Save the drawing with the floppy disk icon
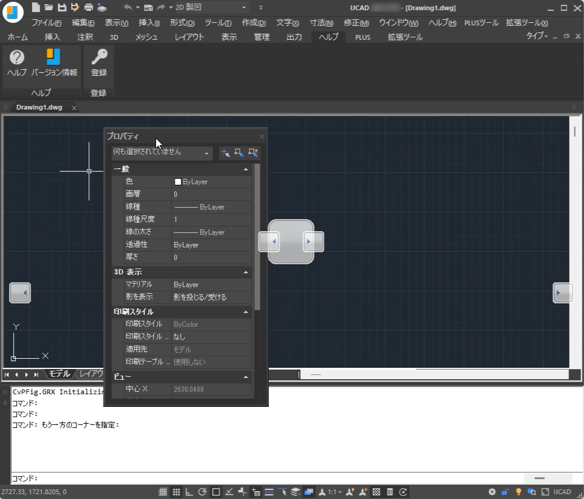The image size is (584, 499). click(x=62, y=7)
